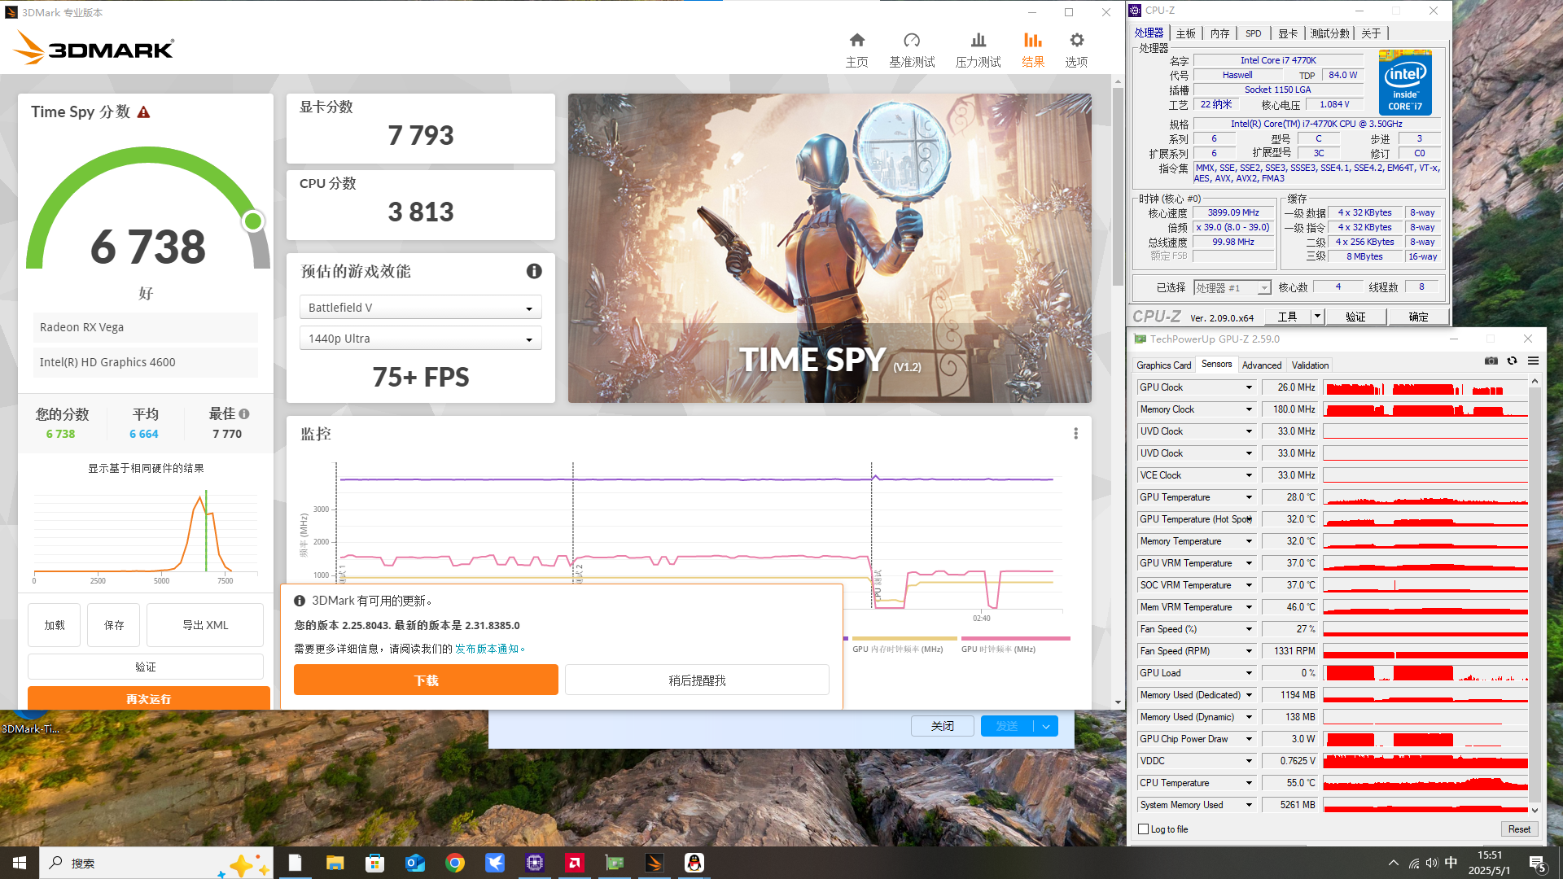Viewport: 1563px width, 879px height.
Task: Click the Time Spy score gauge knob
Action: pyautogui.click(x=253, y=221)
